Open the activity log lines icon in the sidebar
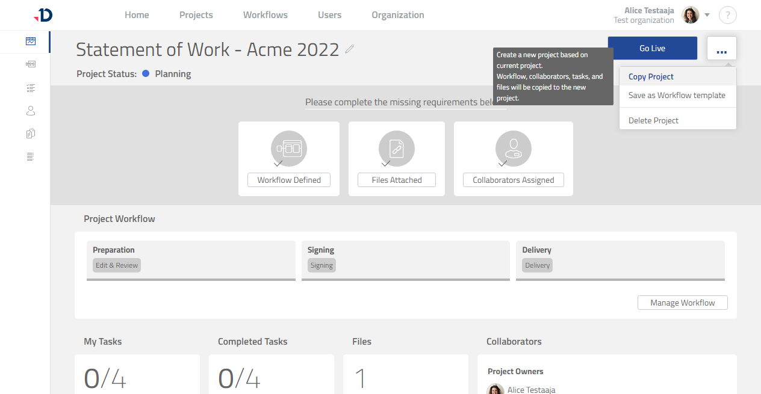The image size is (761, 394). pos(31,156)
